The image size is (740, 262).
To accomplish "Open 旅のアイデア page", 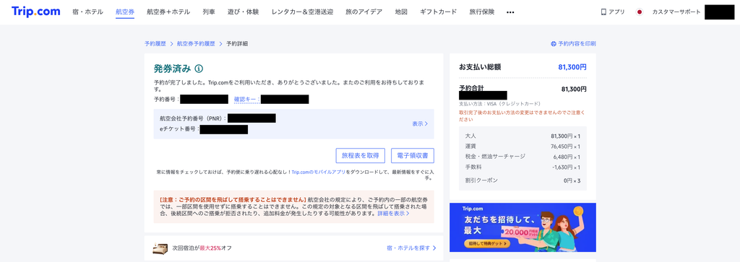I will point(364,12).
